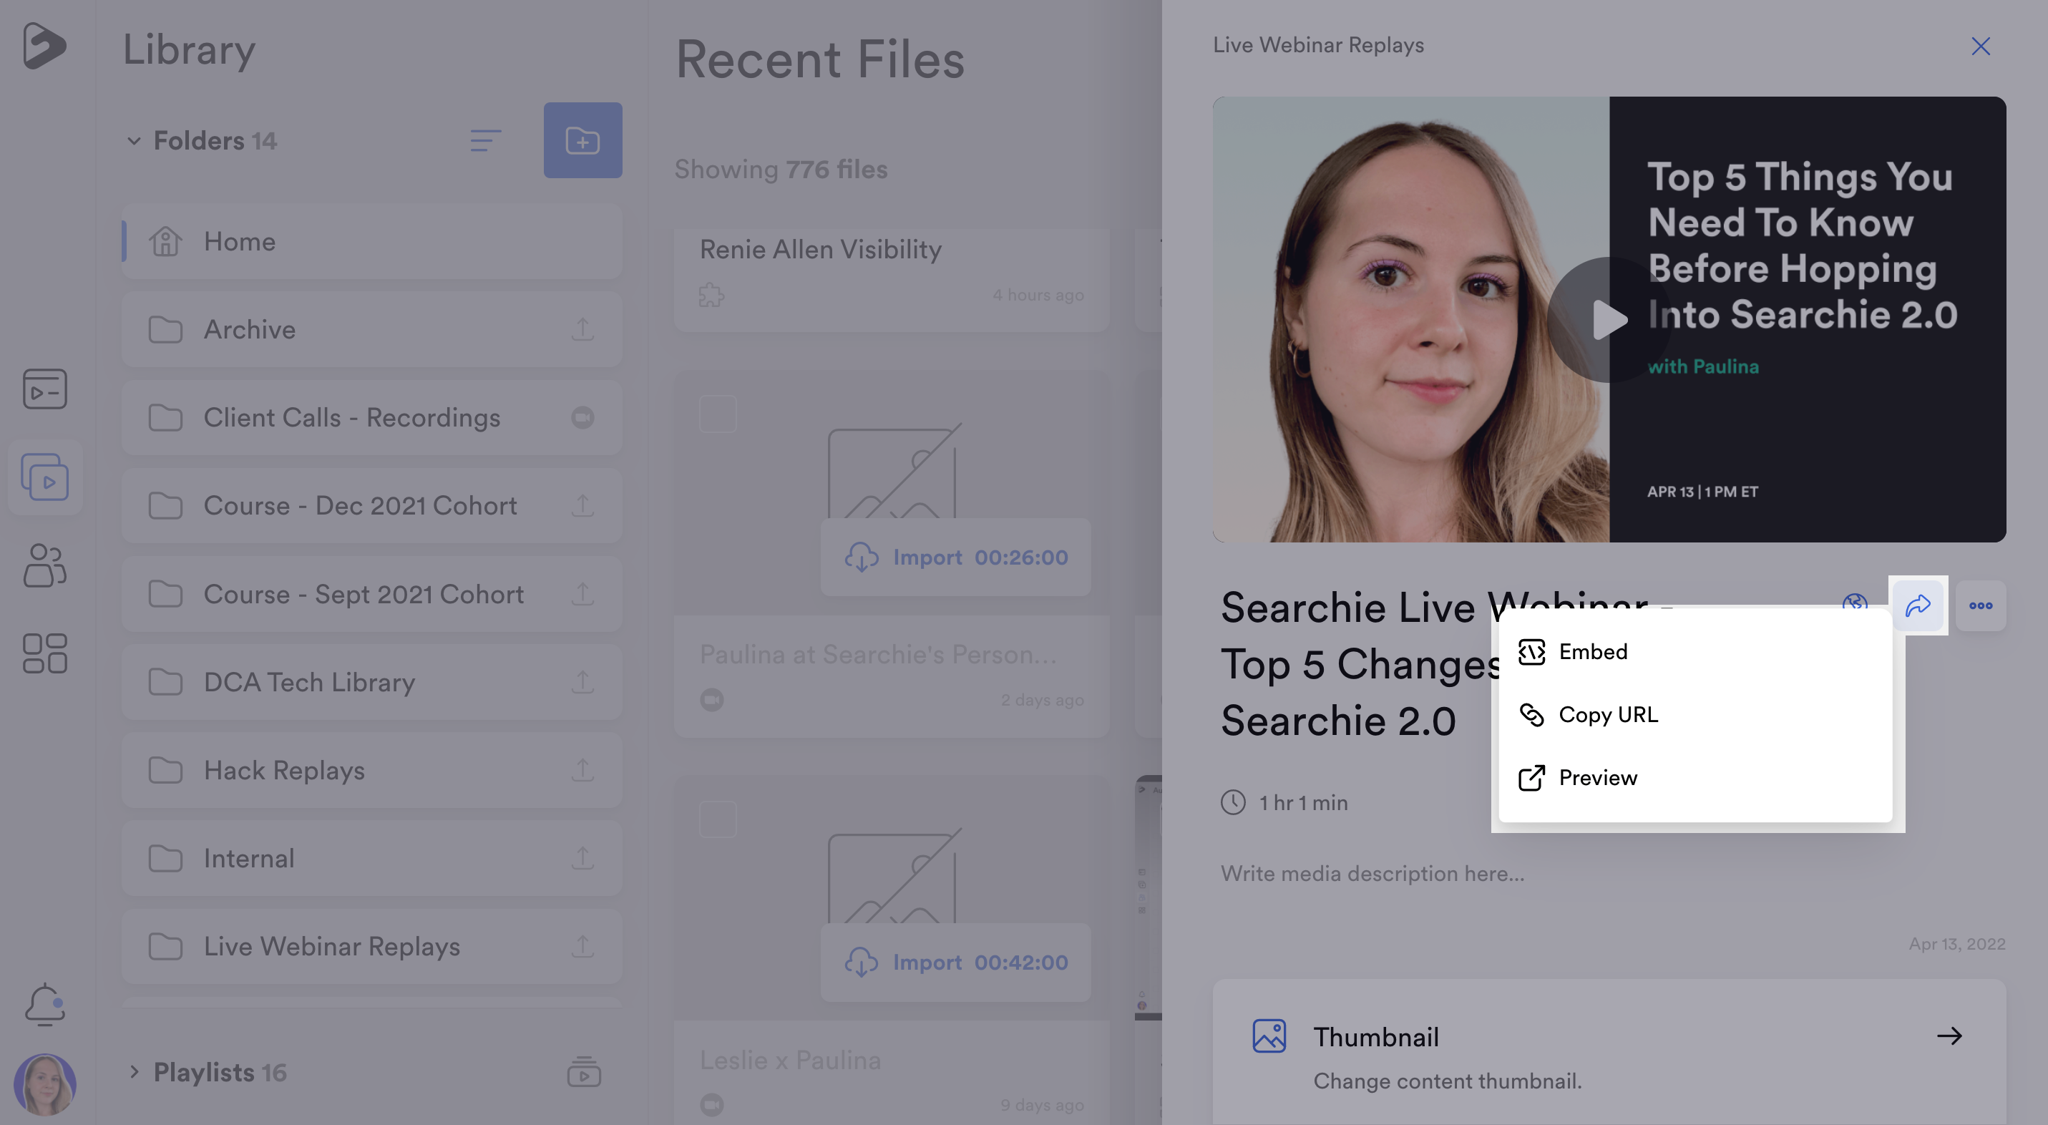Click upload icon on DCA Tech Library
The width and height of the screenshot is (2048, 1125).
pyautogui.click(x=582, y=682)
